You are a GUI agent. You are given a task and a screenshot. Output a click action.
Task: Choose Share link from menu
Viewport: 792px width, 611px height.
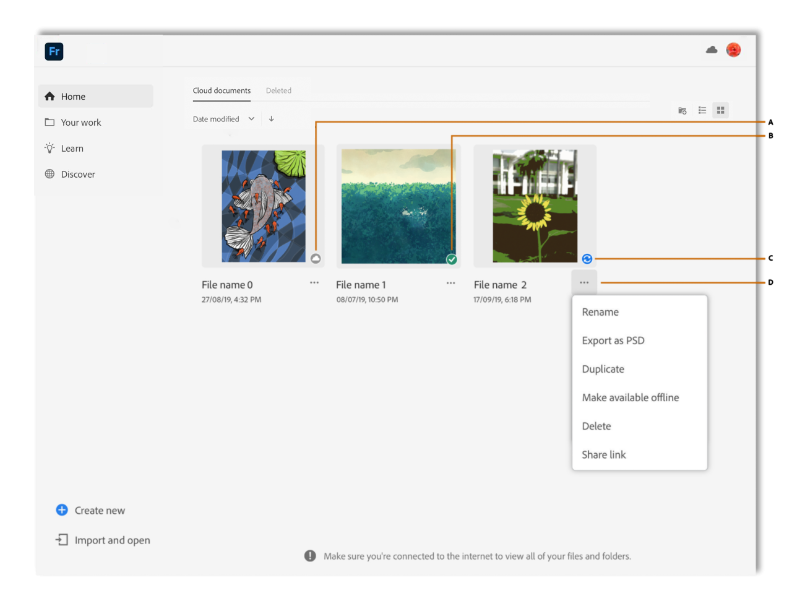pyautogui.click(x=604, y=454)
